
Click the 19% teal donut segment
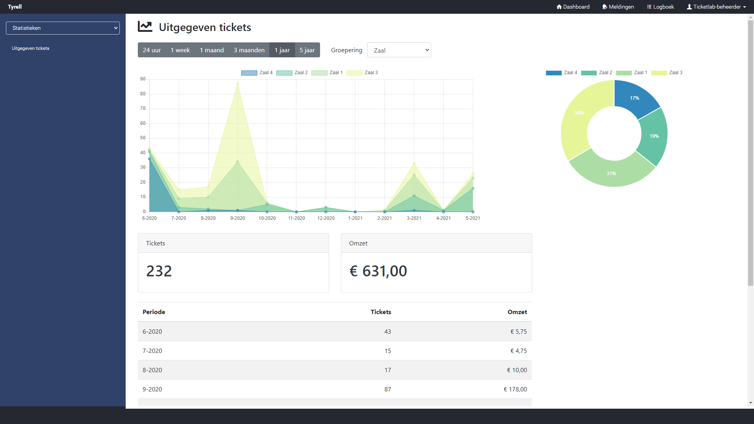tap(654, 136)
